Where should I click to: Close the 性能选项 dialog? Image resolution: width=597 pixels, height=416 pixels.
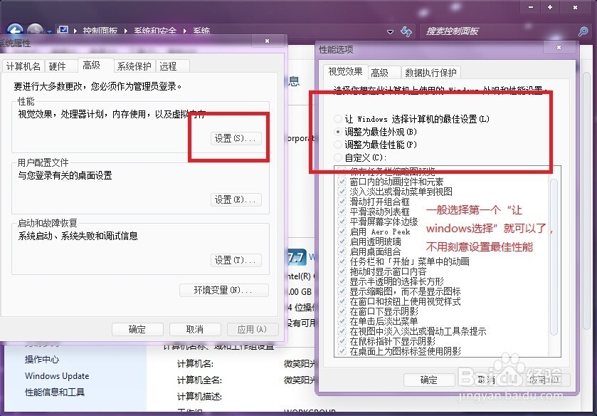coord(559,47)
